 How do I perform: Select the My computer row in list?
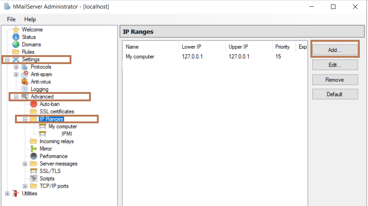(x=215, y=57)
